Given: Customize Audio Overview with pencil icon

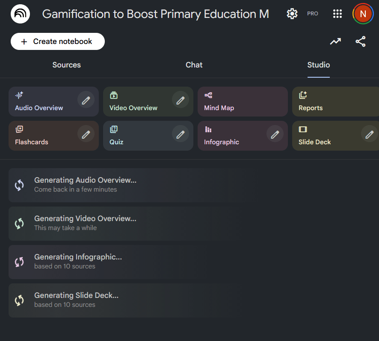Looking at the screenshot, I should [x=86, y=100].
